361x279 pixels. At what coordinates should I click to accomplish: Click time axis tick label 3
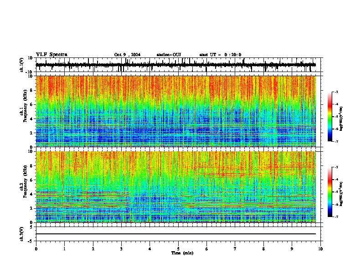click(x=121, y=249)
